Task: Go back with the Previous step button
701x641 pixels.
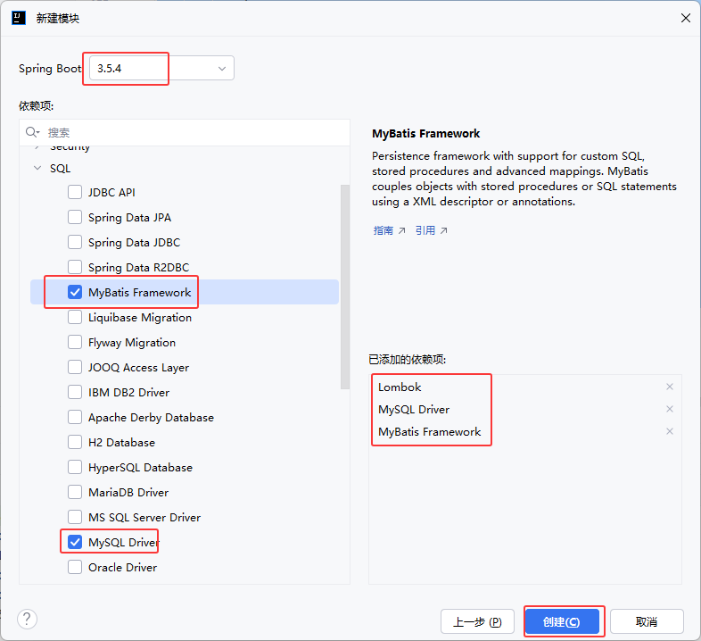Action: [x=478, y=621]
